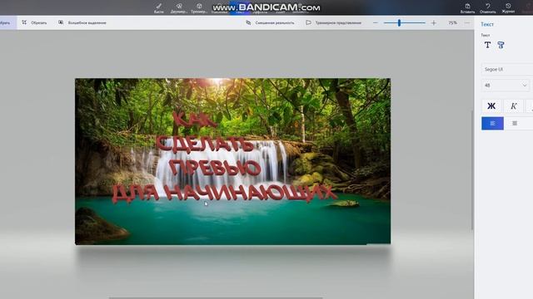Viewport: 533px width, 299px height.
Task: Click Отменить undo button
Action: click(488, 8)
